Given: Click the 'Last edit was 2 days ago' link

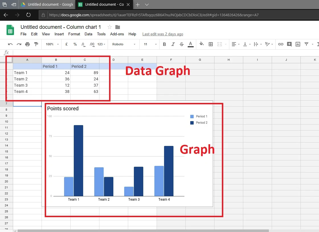Looking at the screenshot, I should pos(162,34).
